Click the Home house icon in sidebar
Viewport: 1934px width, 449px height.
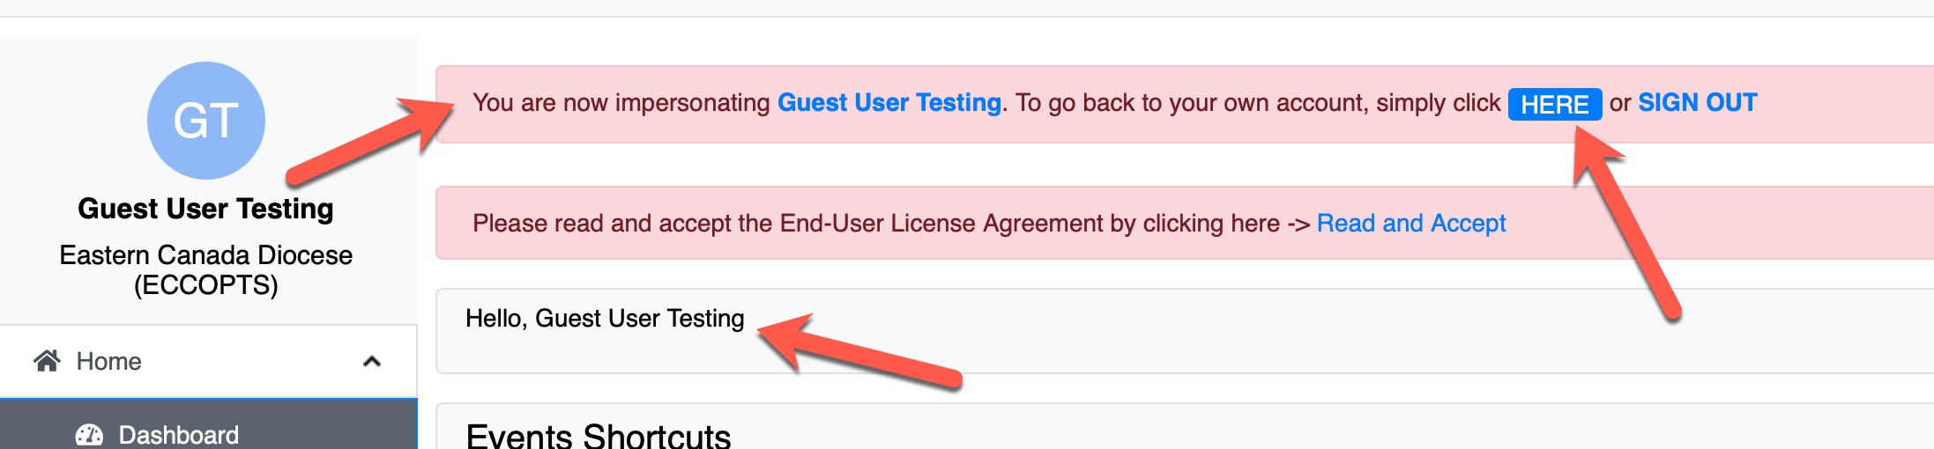click(x=47, y=361)
